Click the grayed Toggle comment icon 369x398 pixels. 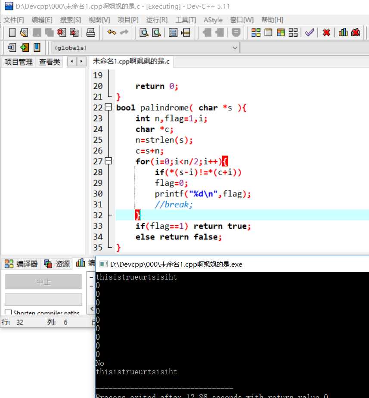(236, 32)
